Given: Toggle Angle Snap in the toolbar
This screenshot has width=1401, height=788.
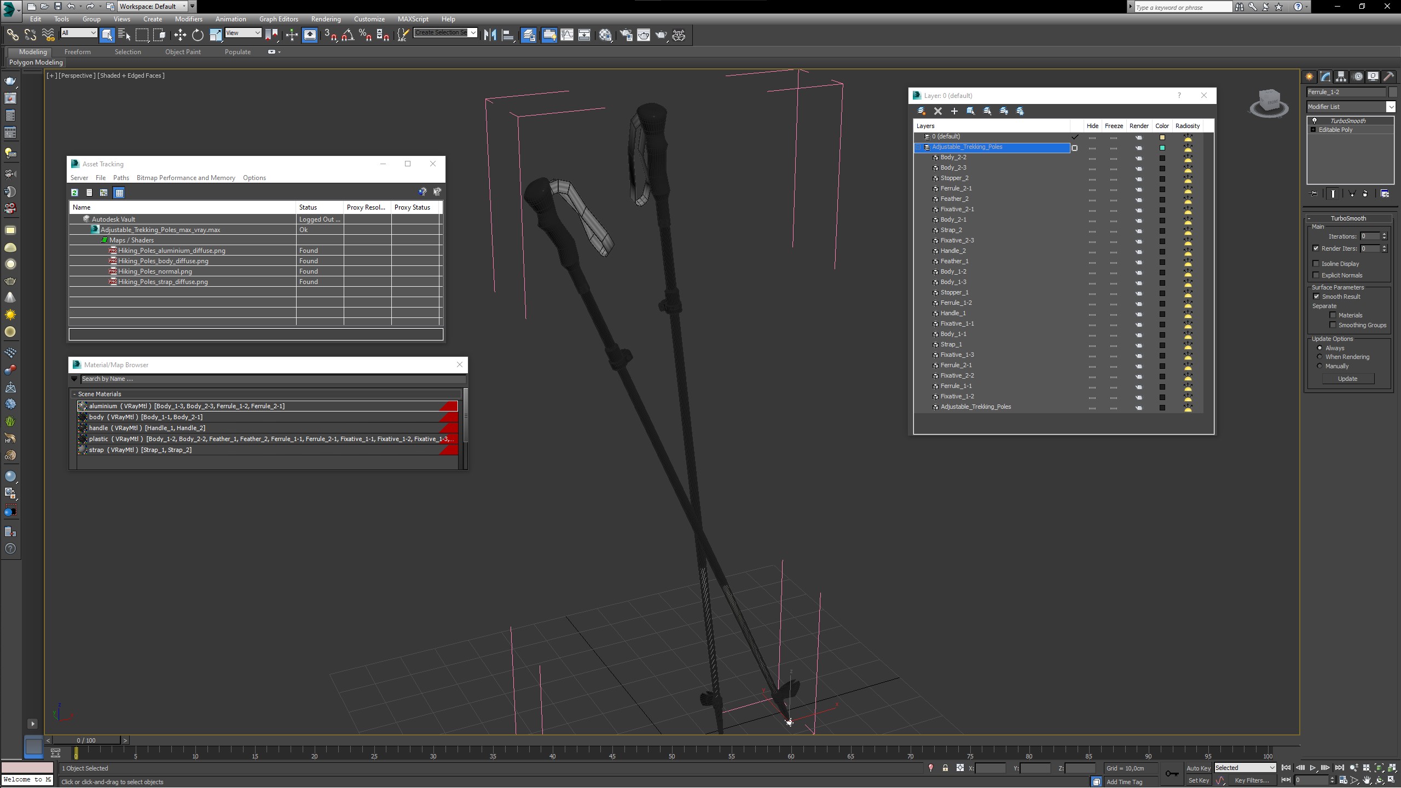Looking at the screenshot, I should click(348, 35).
